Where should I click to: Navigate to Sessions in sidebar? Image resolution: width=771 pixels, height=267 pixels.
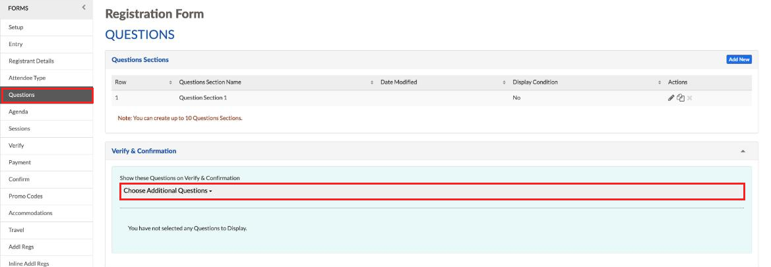46,129
